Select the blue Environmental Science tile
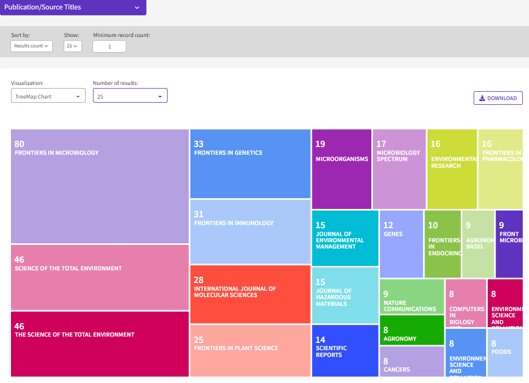The image size is (529, 383). [x=466, y=352]
